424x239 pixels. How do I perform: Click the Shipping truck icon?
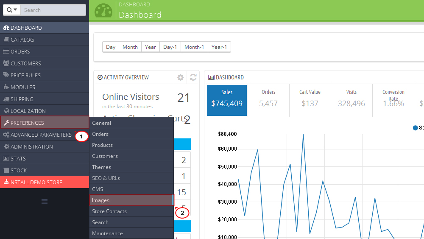click(x=6, y=99)
